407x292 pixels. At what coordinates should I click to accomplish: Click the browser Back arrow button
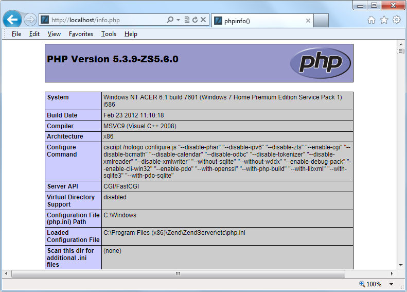[x=12, y=19]
